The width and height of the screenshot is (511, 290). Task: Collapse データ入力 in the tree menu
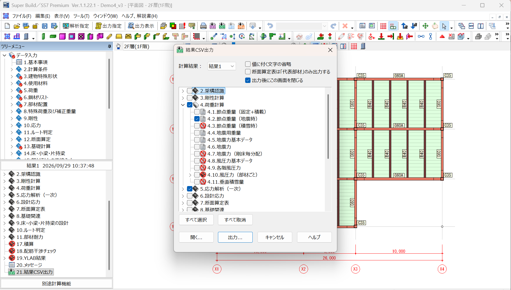4,55
